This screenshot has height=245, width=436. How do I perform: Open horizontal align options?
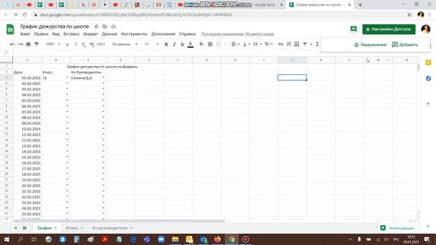(235, 44)
